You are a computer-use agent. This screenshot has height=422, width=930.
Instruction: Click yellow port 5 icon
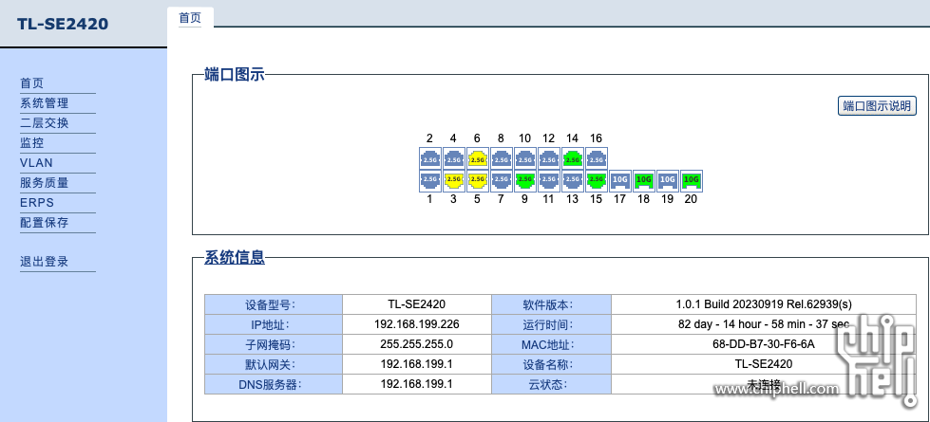(x=478, y=180)
